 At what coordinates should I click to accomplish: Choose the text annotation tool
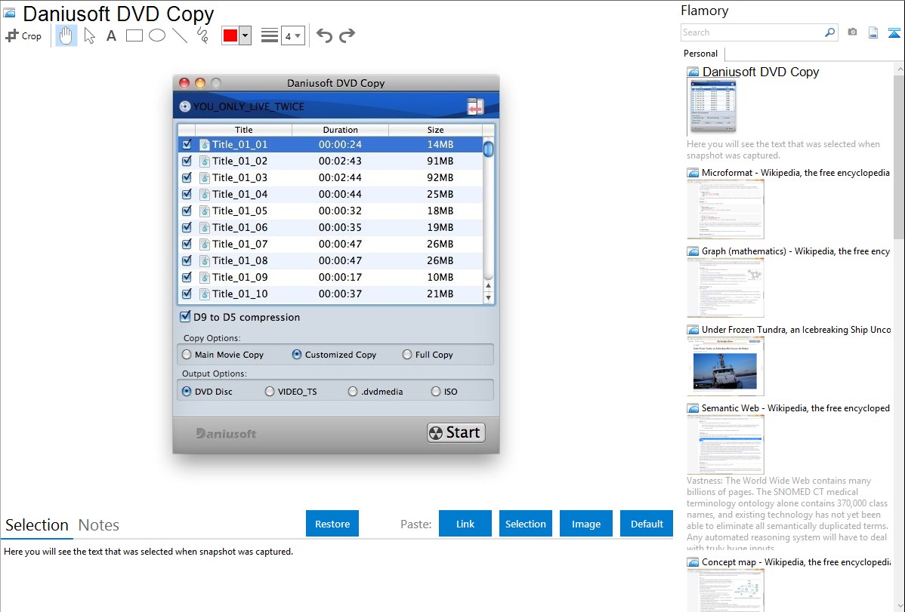point(111,35)
